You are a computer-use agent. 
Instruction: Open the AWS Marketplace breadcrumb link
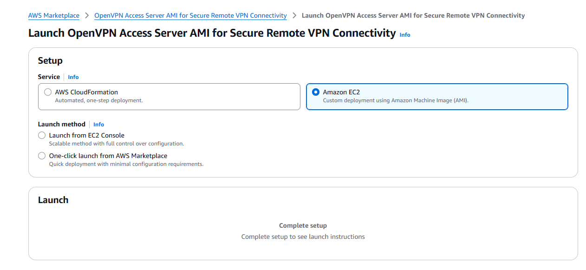tap(54, 15)
